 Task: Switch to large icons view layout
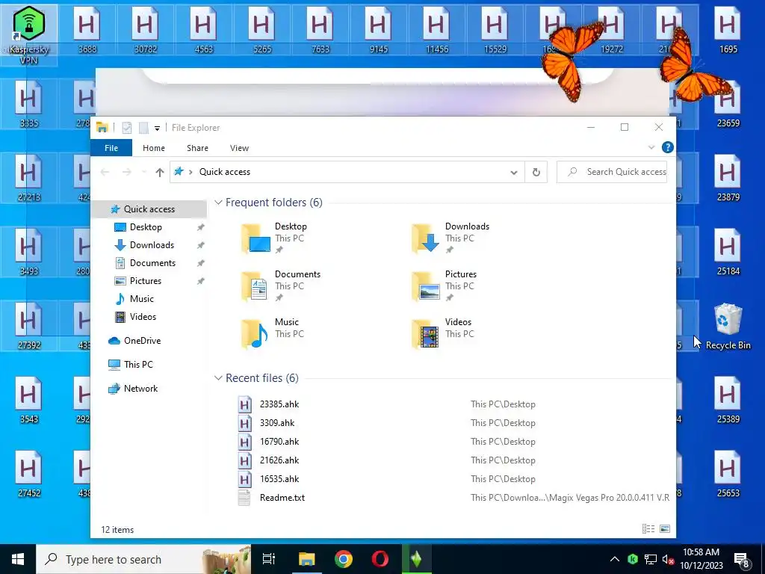tap(664, 528)
